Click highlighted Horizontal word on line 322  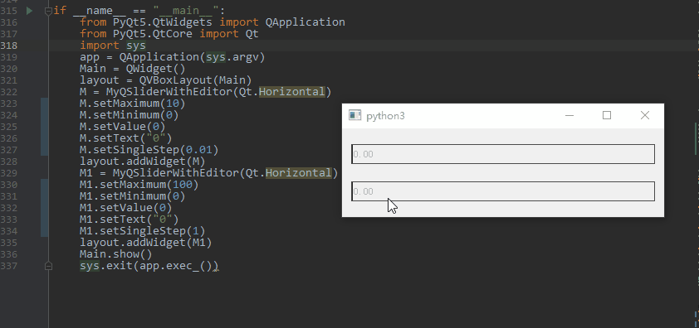tap(292, 92)
